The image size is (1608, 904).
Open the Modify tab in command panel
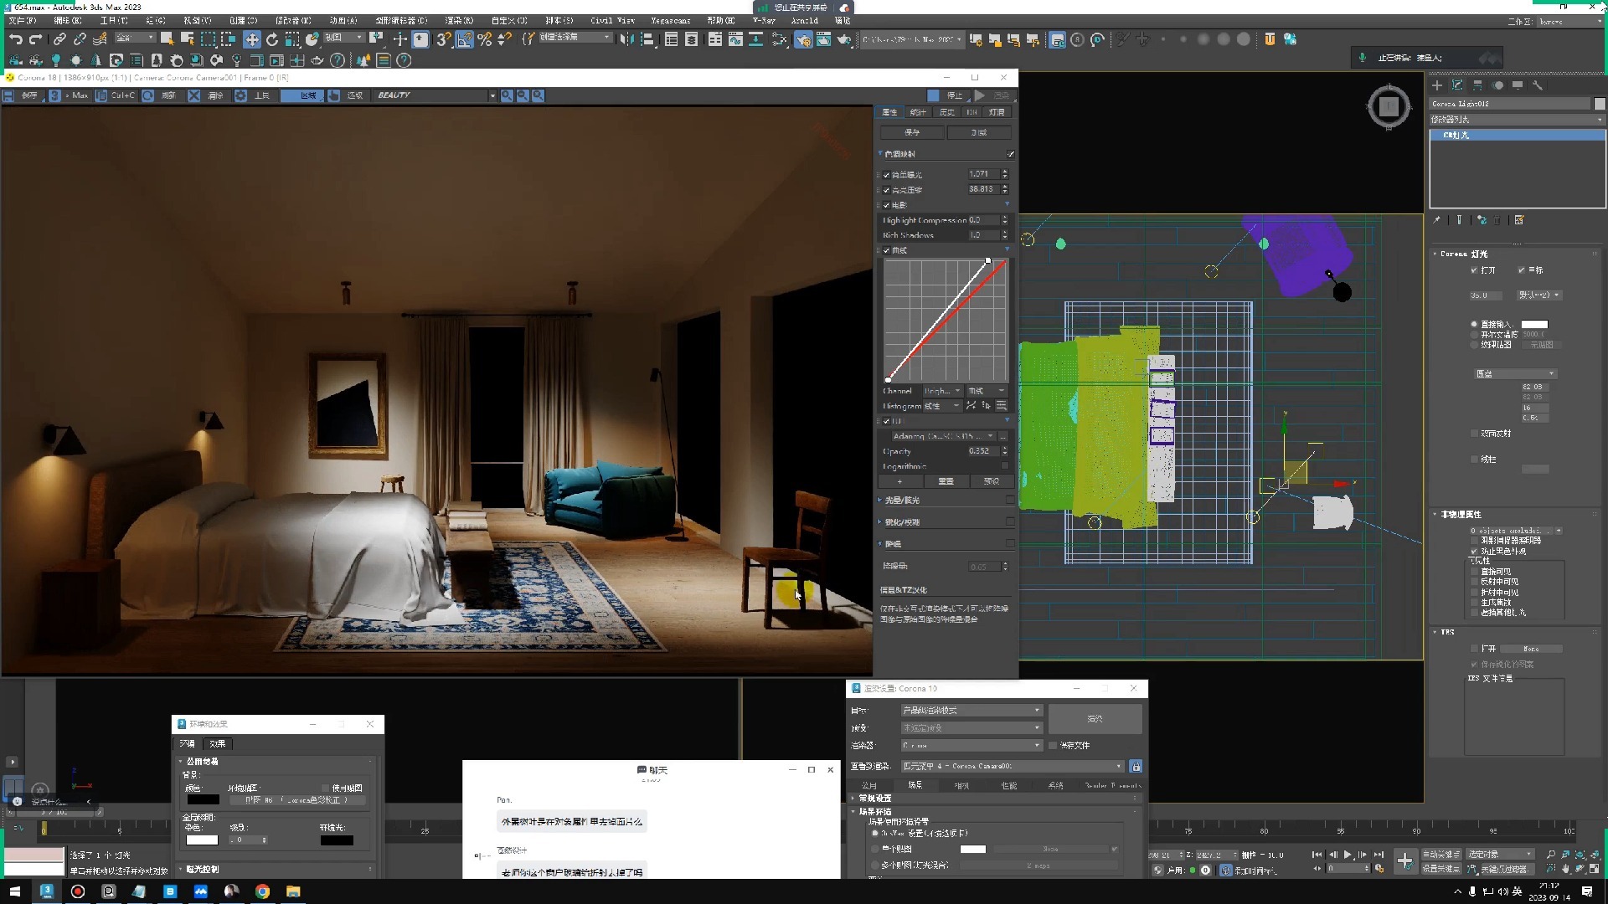pyautogui.click(x=1457, y=85)
